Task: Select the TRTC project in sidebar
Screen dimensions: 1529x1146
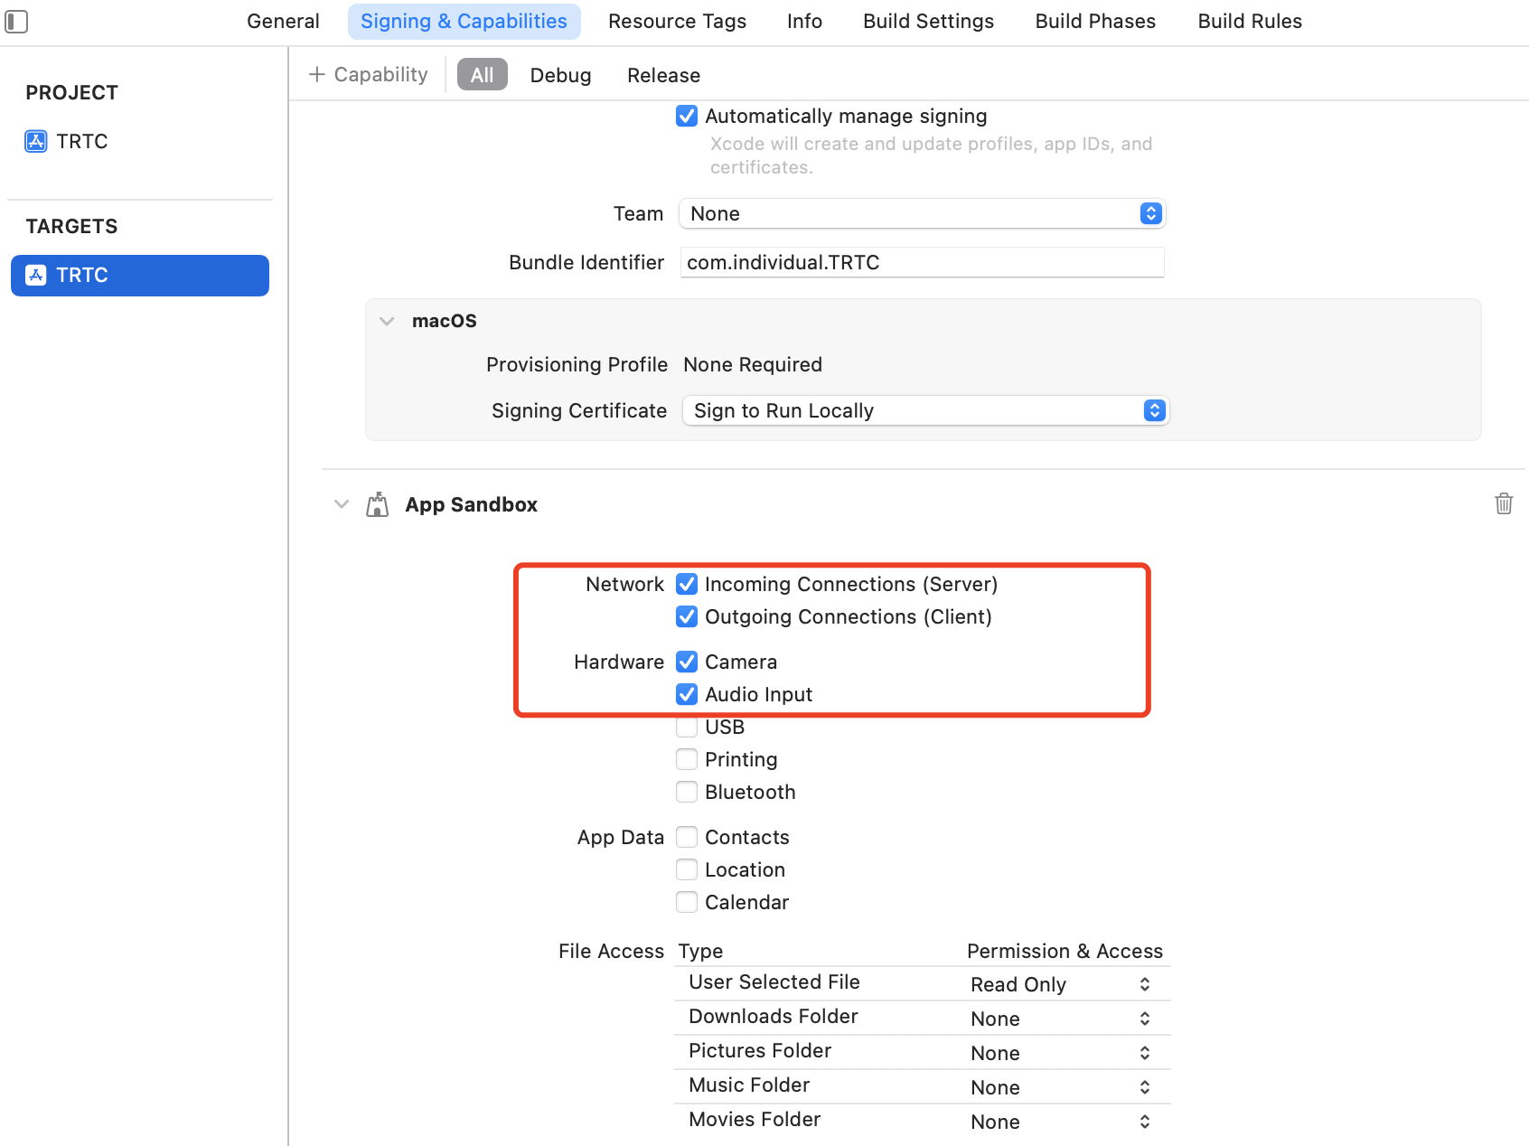Action: point(140,141)
